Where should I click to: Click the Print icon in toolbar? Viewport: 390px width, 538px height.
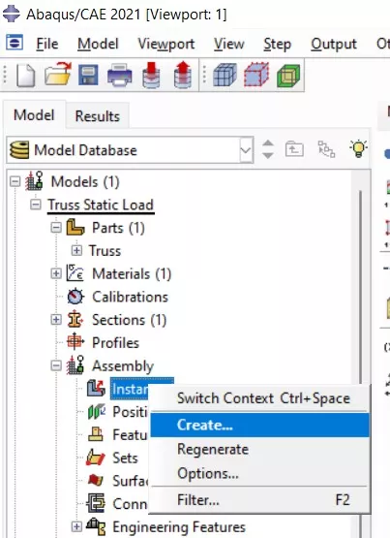(x=119, y=75)
